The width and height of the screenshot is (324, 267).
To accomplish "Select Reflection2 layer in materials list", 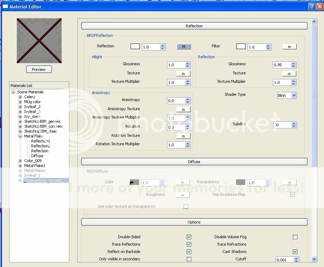I will coord(41,146).
